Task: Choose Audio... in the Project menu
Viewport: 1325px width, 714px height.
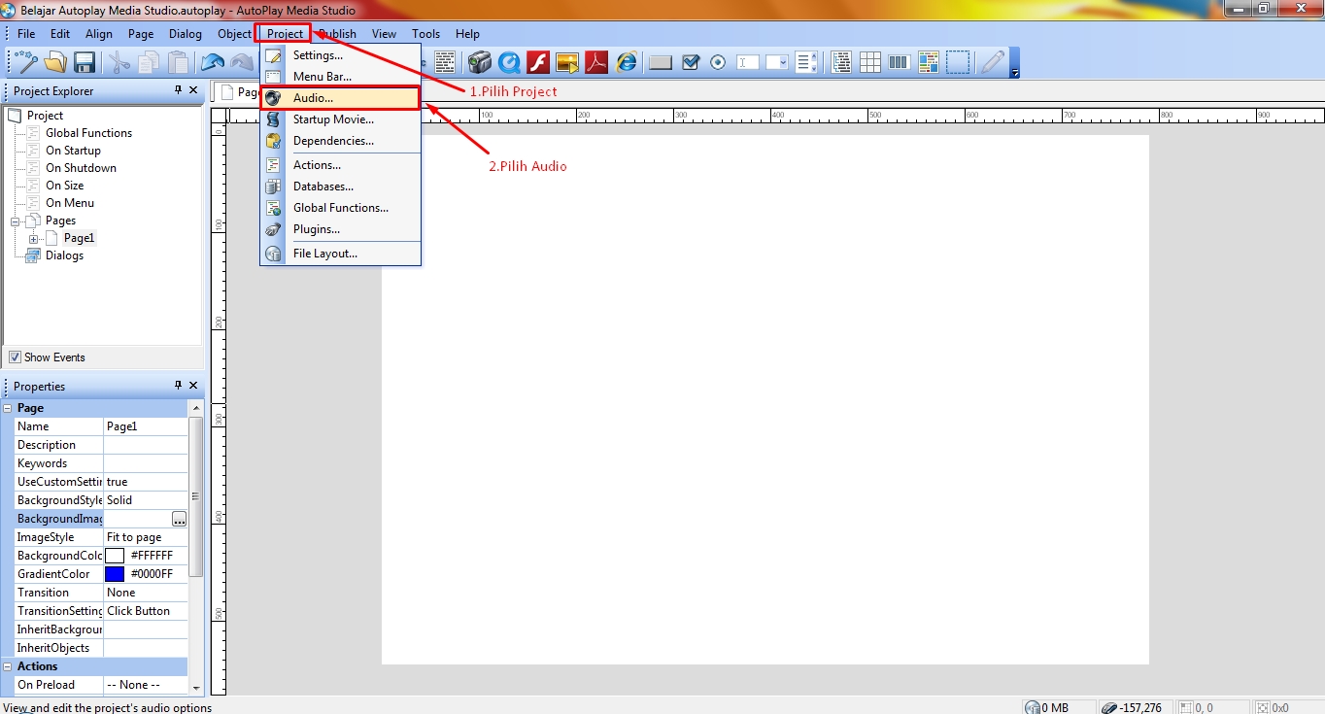Action: point(340,98)
